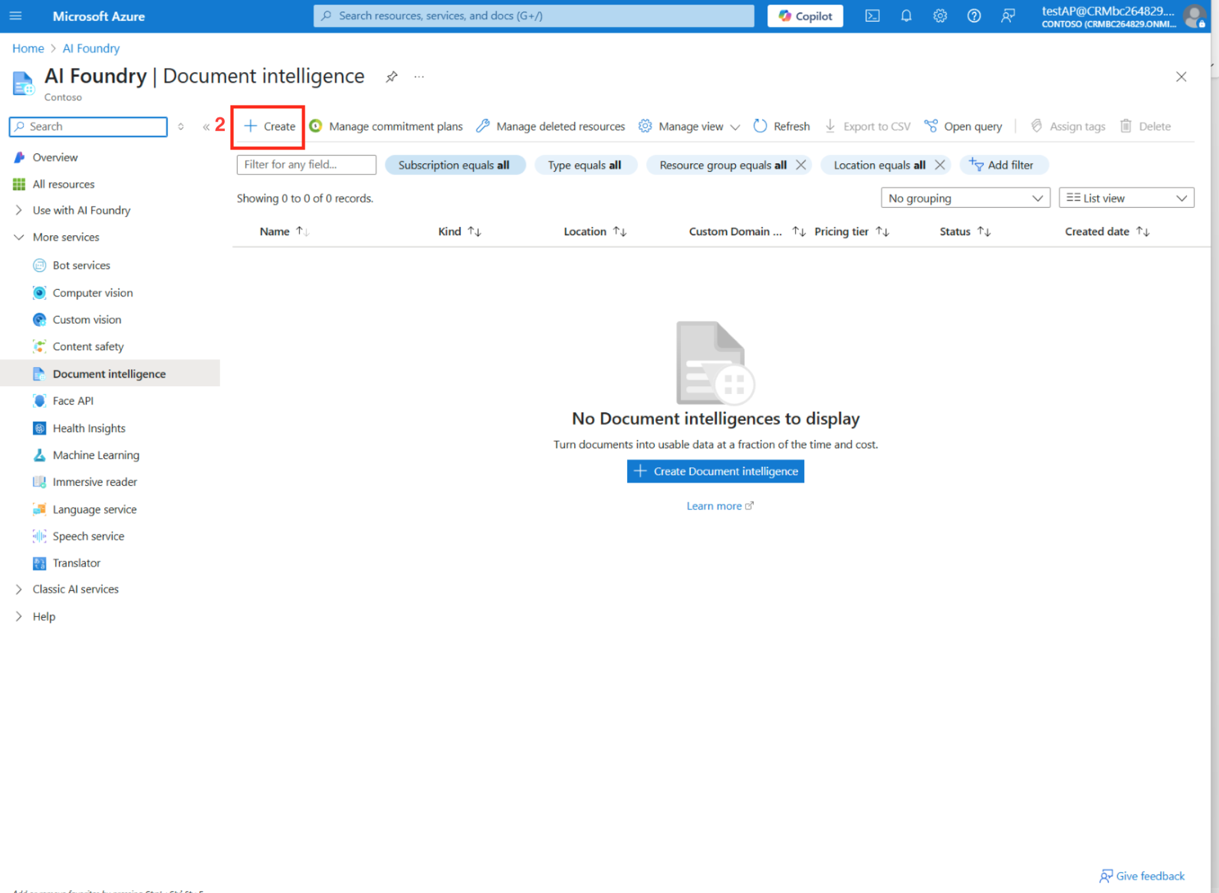Go to AI Foundry breadcrumb
This screenshot has height=893, width=1219.
[91, 49]
